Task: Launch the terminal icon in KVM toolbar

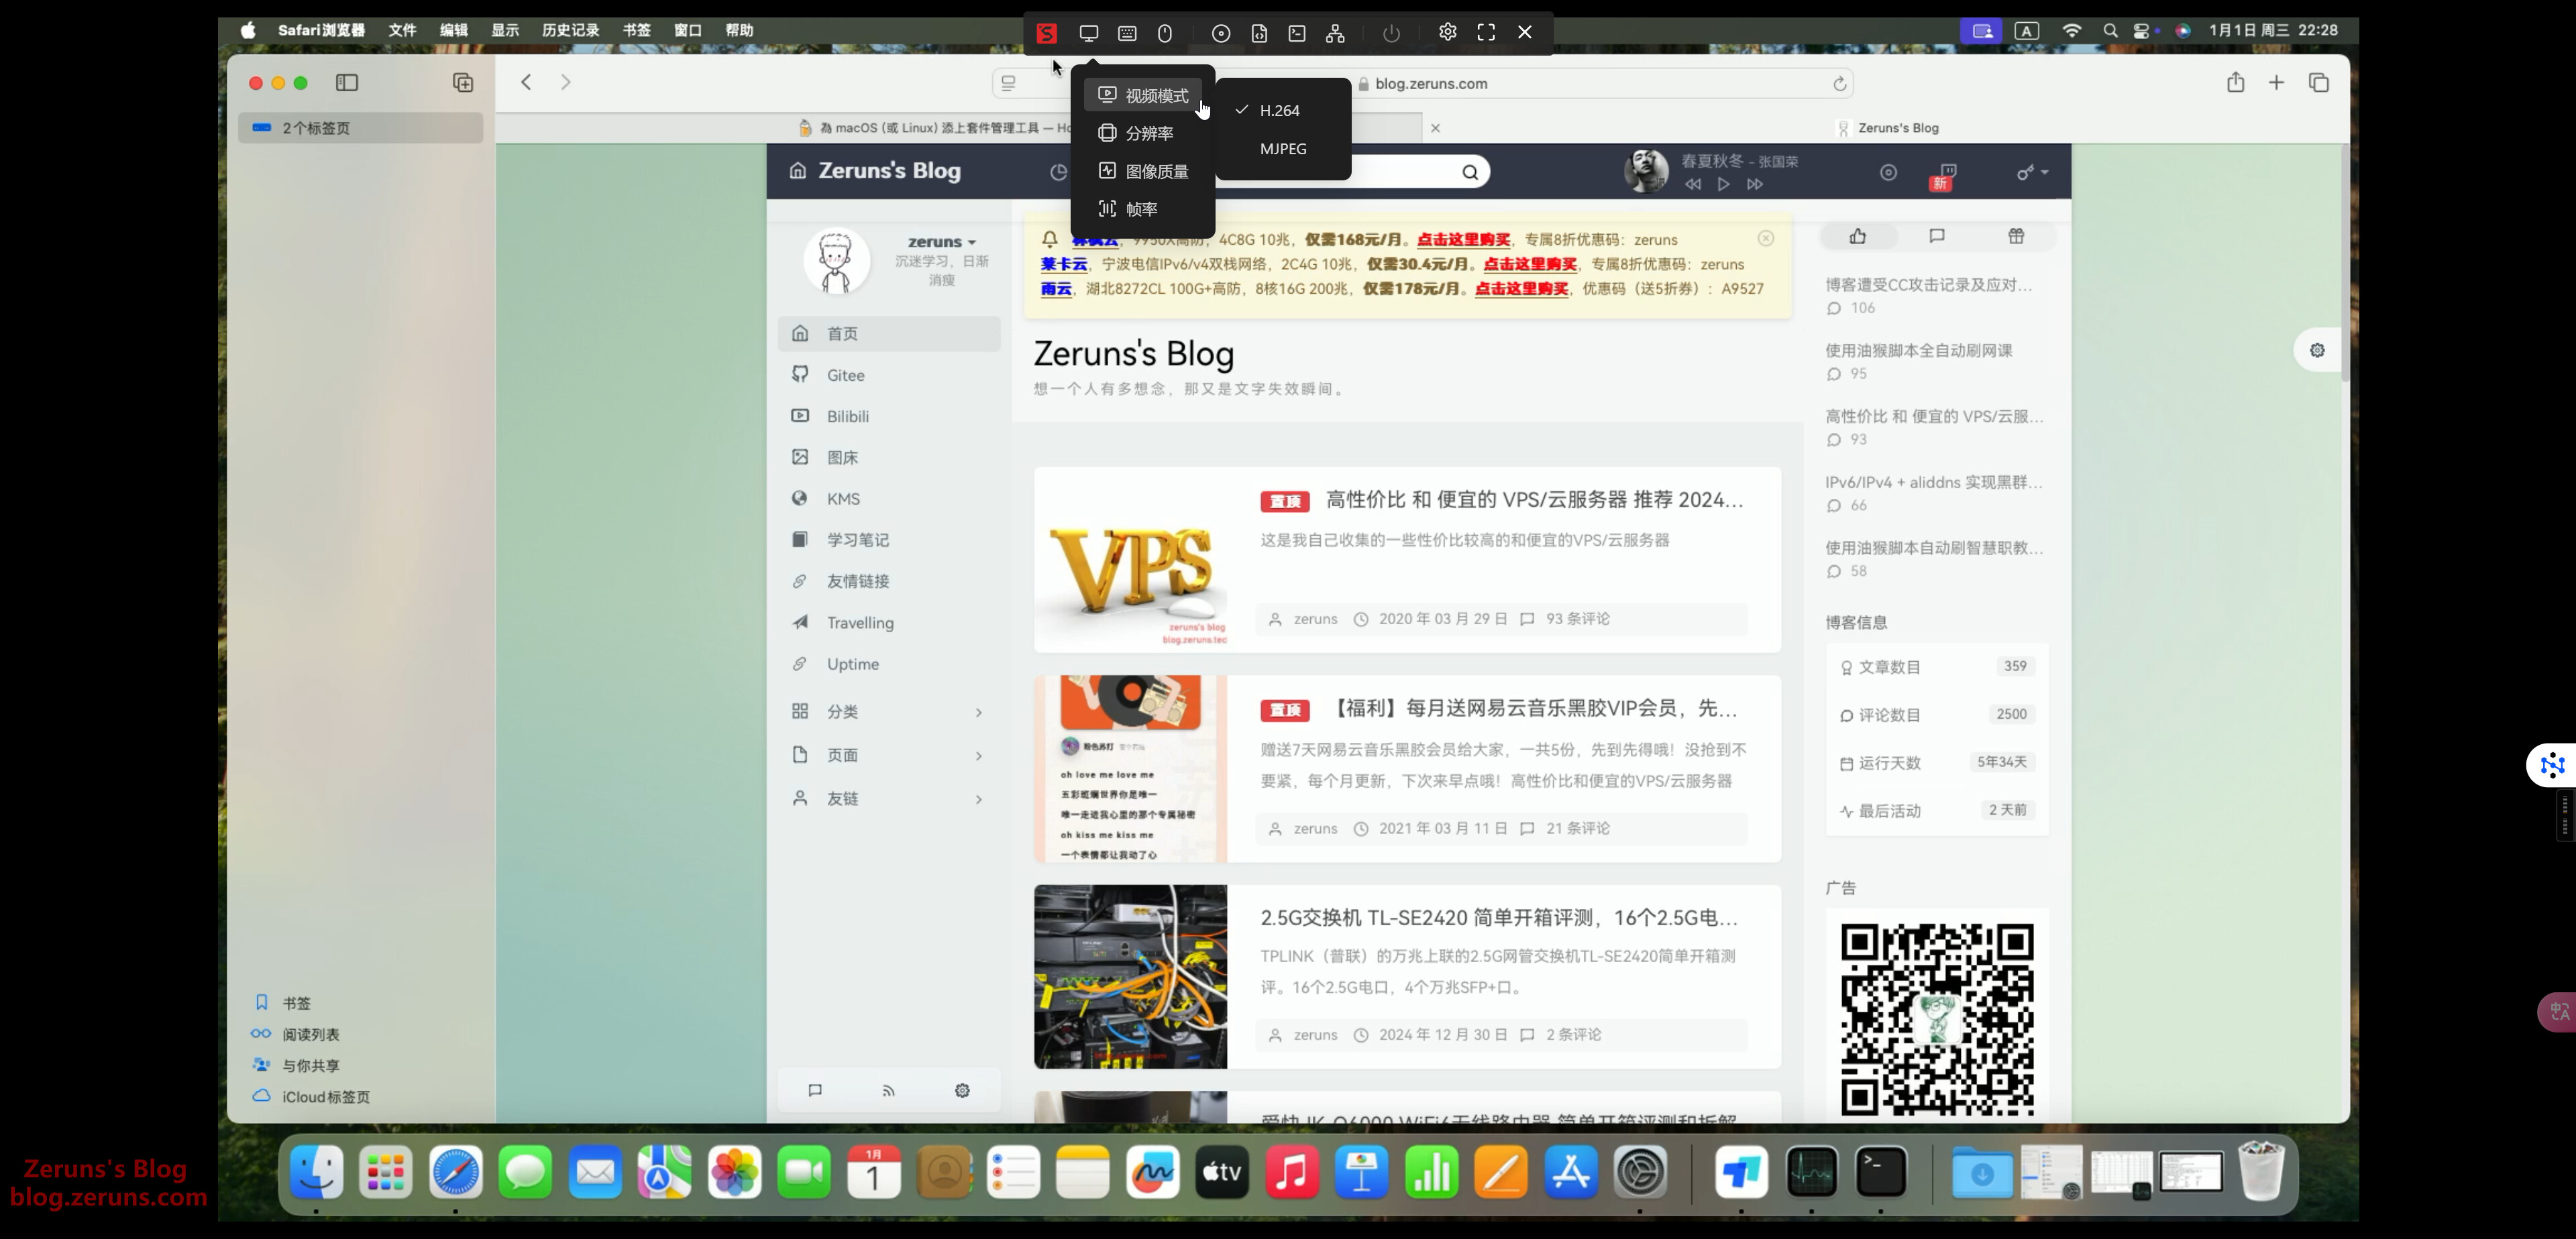Action: (1297, 33)
